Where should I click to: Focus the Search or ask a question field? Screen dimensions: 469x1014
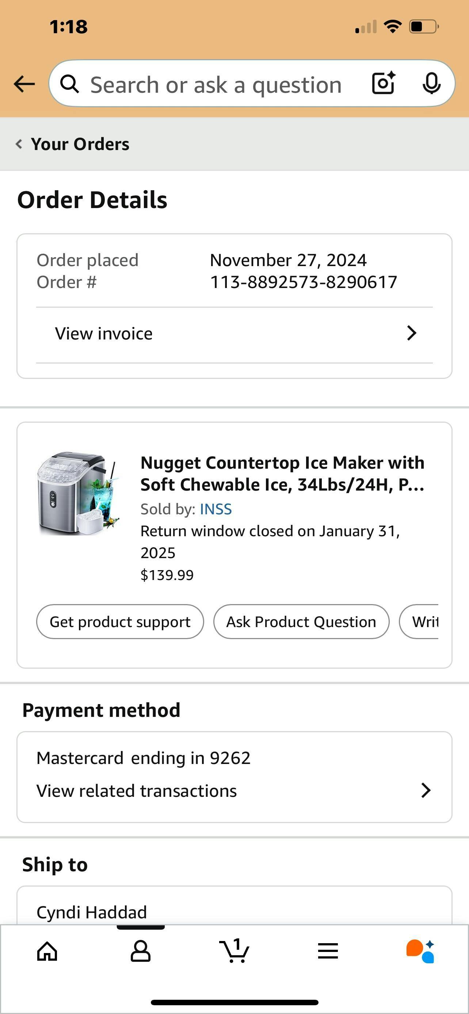(x=216, y=85)
